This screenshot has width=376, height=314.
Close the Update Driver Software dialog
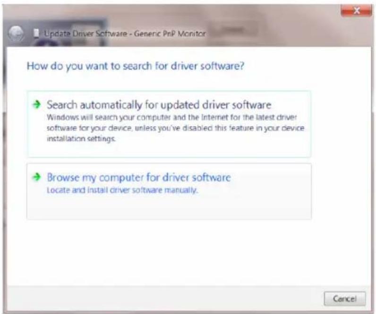356,10
